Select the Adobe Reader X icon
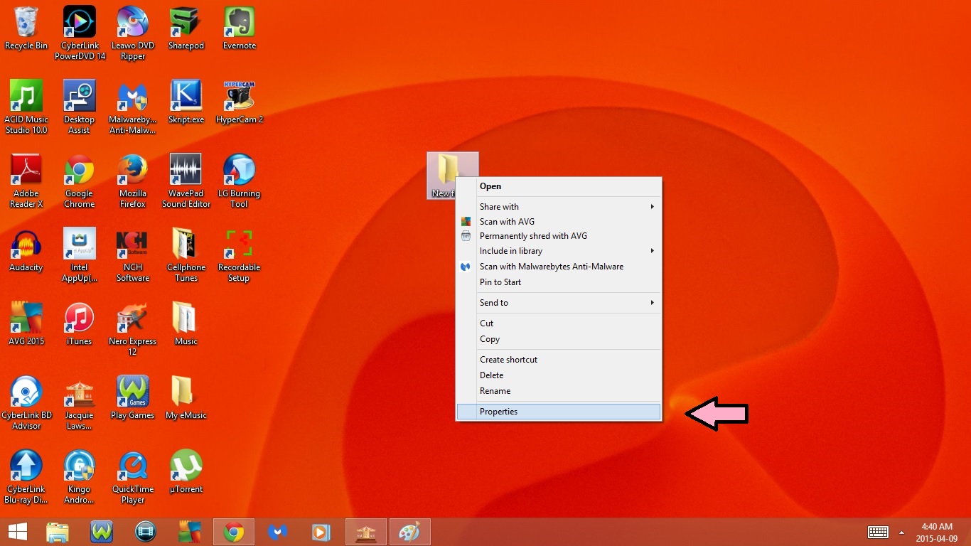This screenshot has width=971, height=546. (x=26, y=181)
